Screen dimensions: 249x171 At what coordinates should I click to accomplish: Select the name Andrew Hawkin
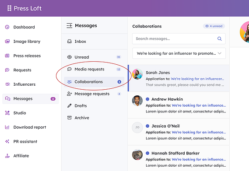click(x=167, y=99)
